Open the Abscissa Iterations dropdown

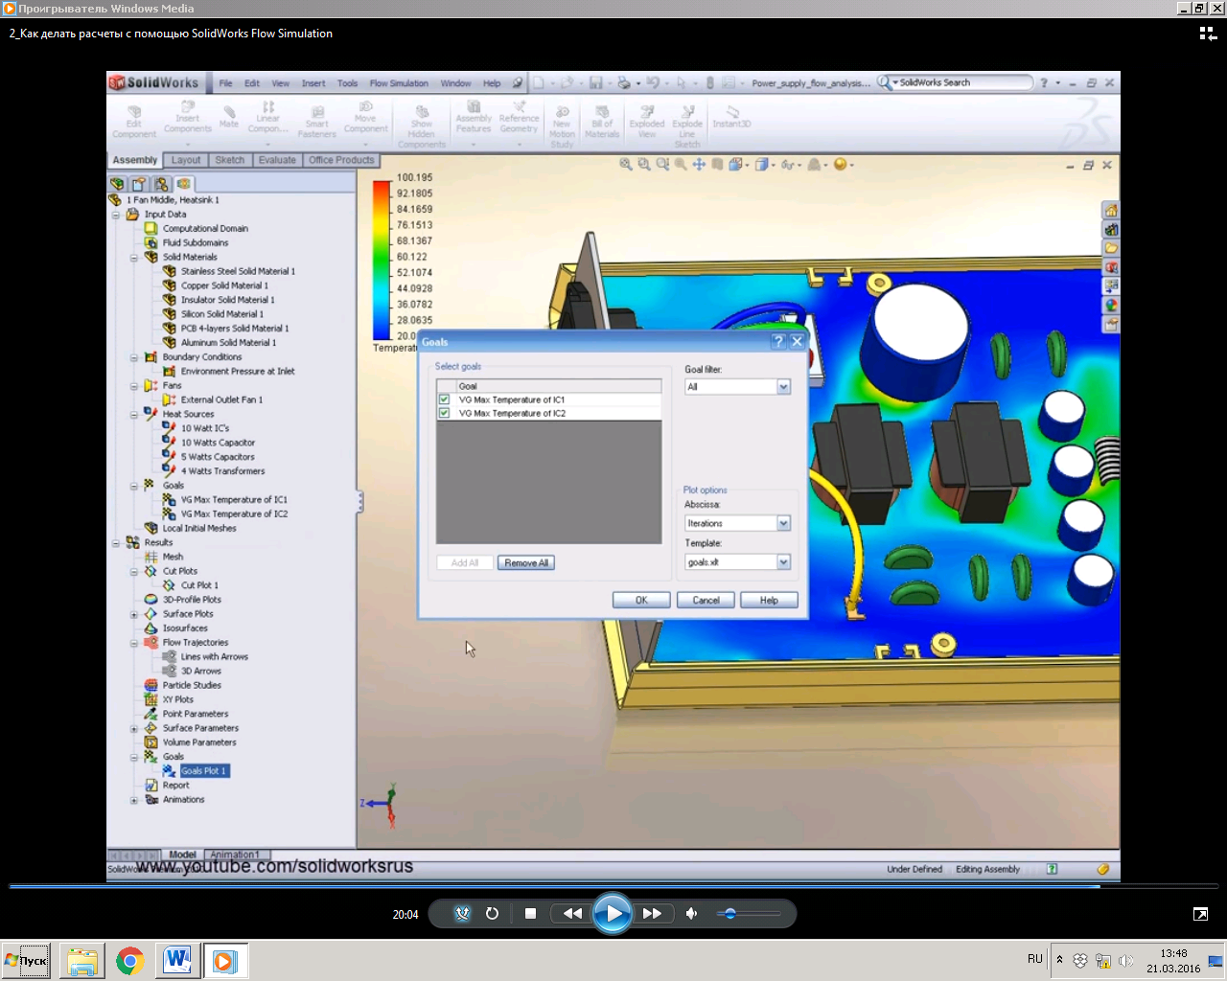pyautogui.click(x=783, y=523)
